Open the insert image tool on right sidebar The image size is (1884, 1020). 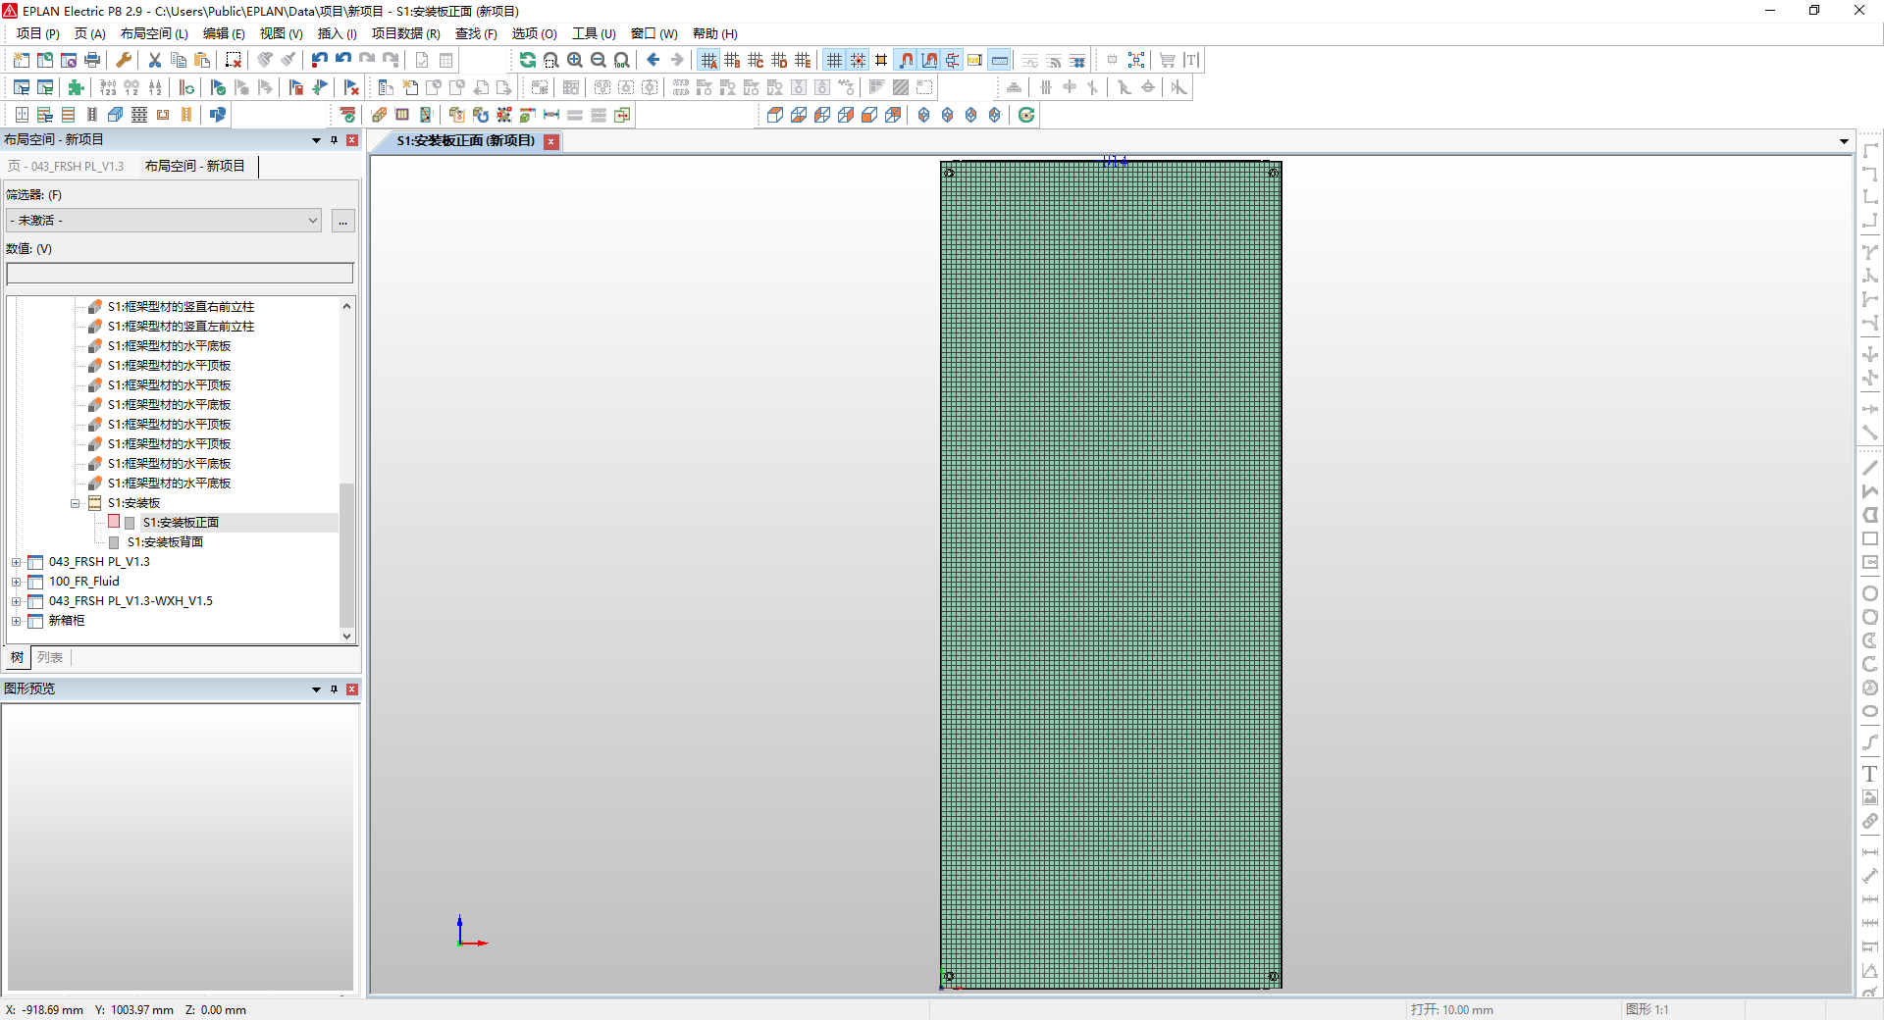[x=1870, y=797]
